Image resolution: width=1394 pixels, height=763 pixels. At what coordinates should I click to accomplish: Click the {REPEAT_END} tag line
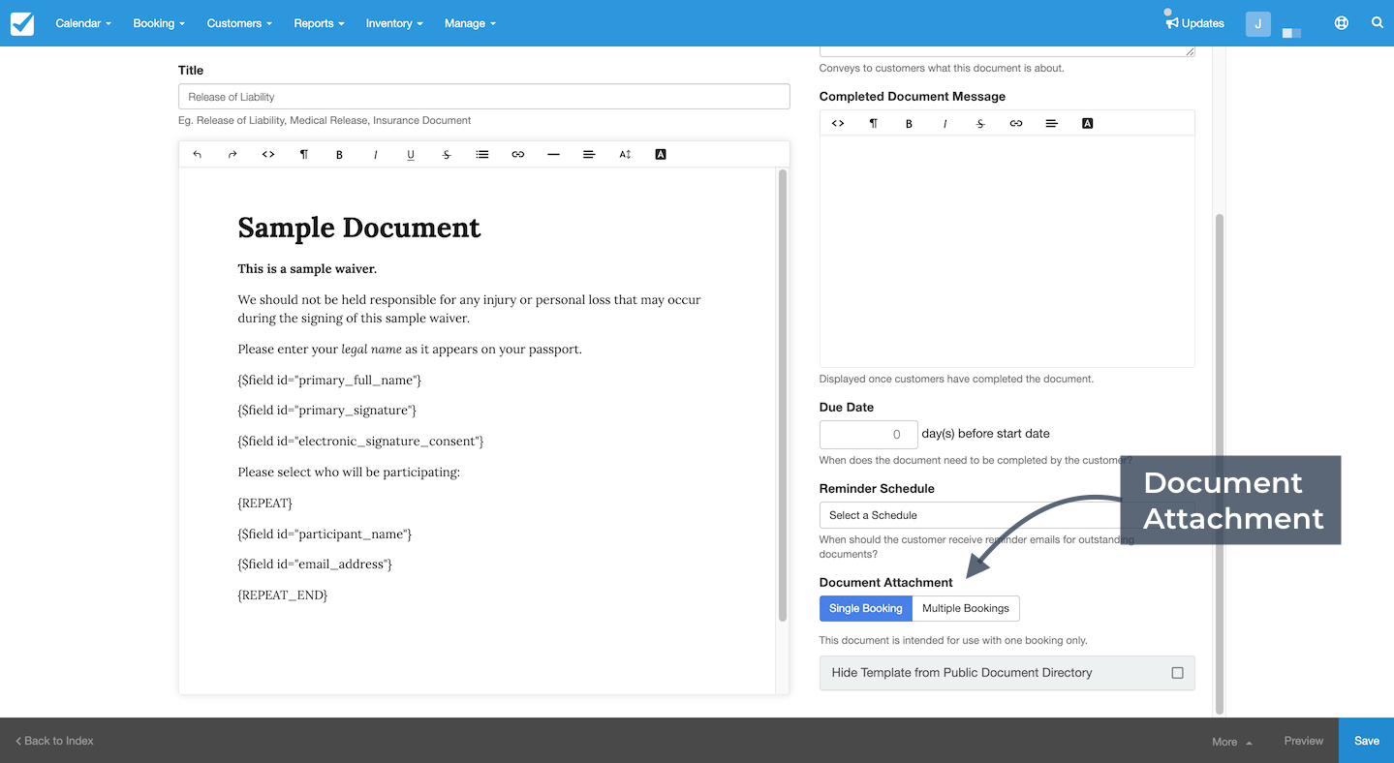pyautogui.click(x=283, y=595)
